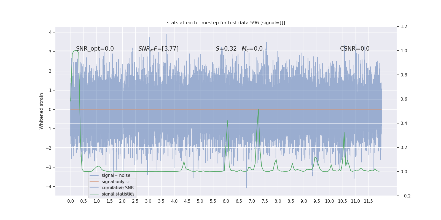This screenshot has width=441, height=220.
Task: Click the 1.2 right-axis tick label
Action: click(404, 27)
